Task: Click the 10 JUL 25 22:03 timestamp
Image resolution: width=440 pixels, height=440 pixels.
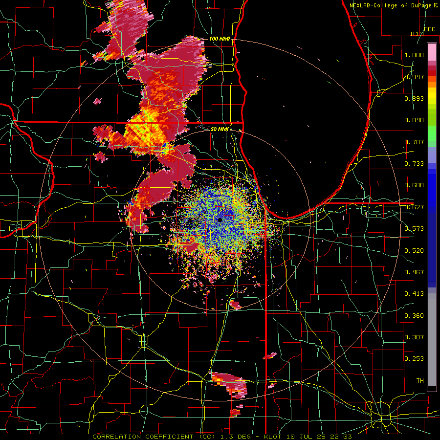Action: click(318, 437)
